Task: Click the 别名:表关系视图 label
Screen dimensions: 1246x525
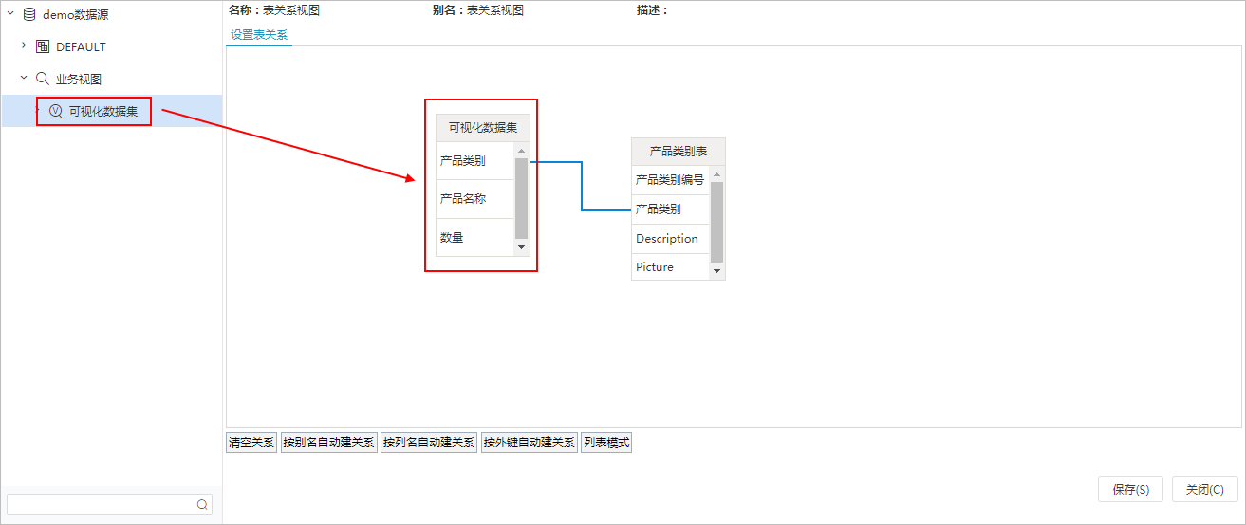Action: click(477, 10)
